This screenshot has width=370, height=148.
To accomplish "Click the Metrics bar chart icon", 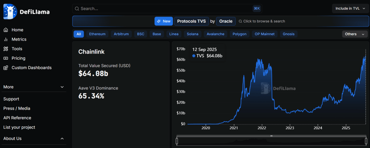I will pos(6,39).
